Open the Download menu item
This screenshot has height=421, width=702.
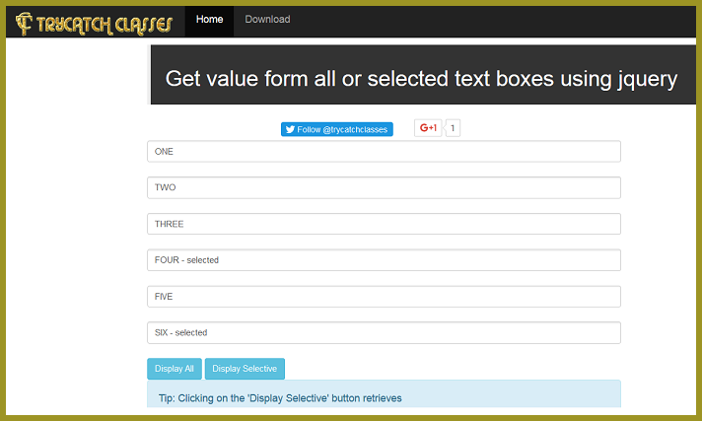[x=267, y=20]
